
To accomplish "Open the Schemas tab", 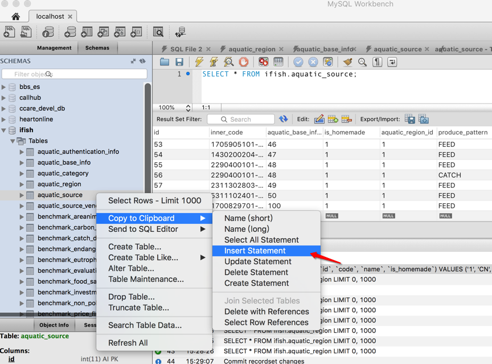I will click(97, 48).
